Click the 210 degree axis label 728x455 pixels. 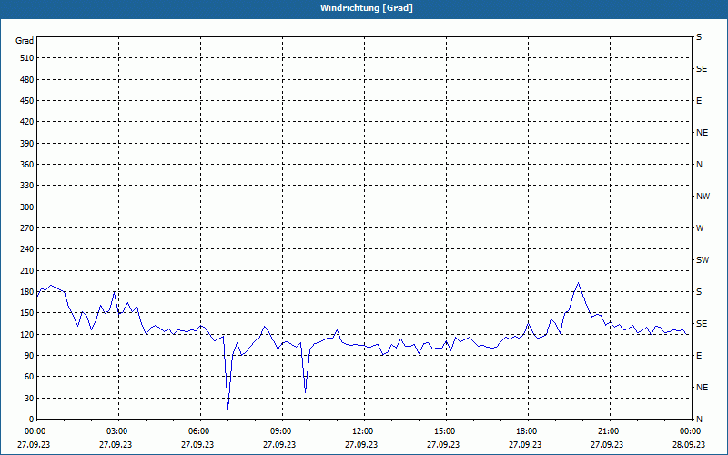[x=27, y=270]
